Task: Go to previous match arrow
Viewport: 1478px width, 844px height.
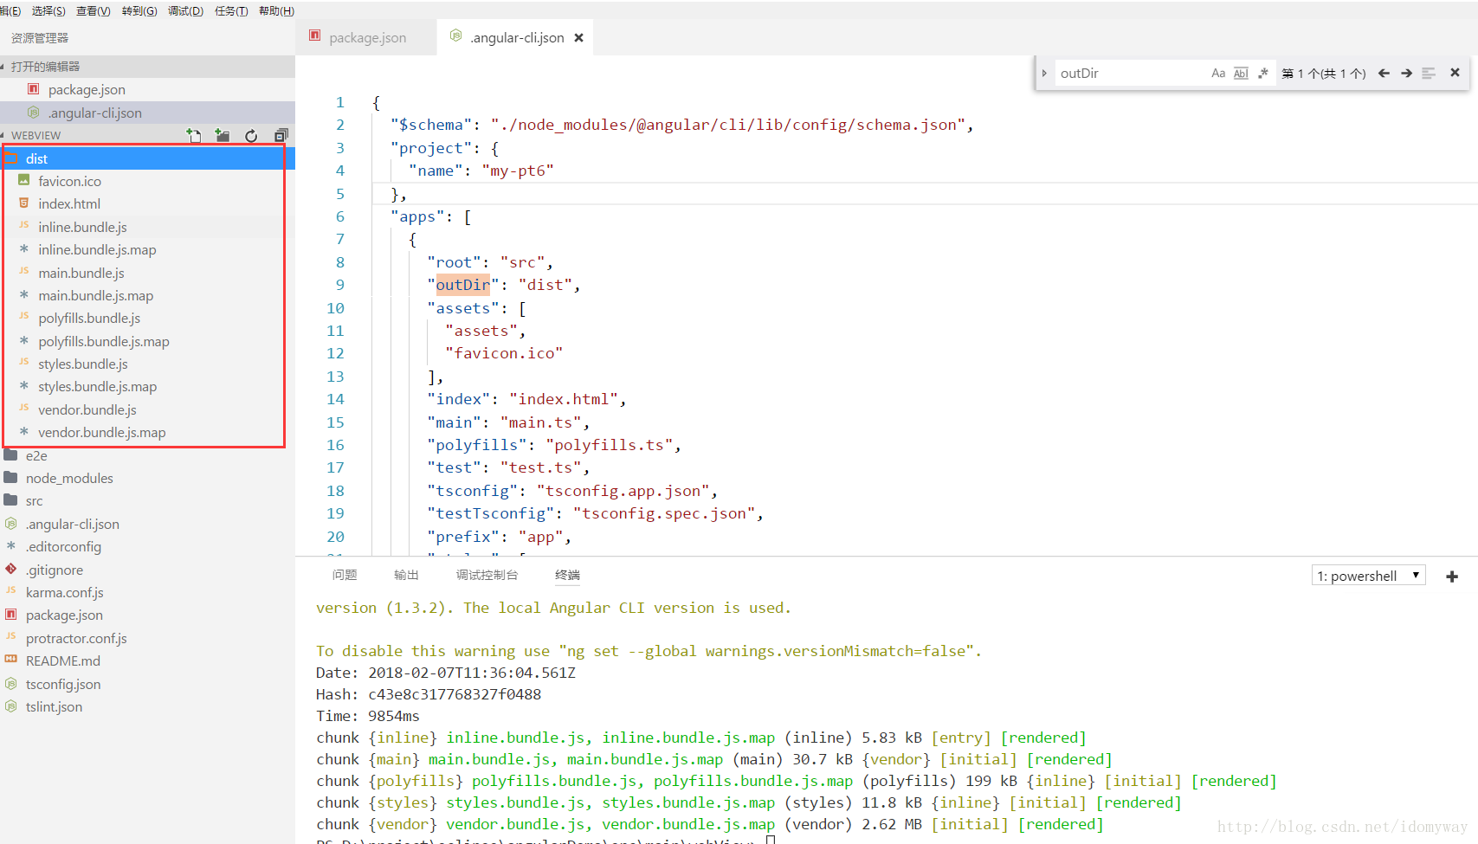Action: [x=1384, y=74]
